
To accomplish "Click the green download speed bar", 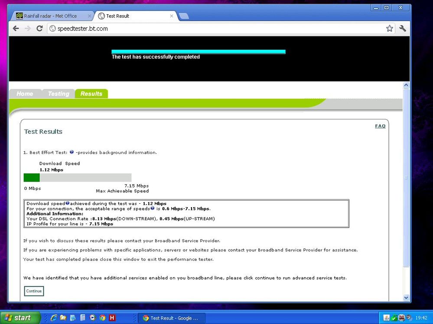I will pyautogui.click(x=32, y=177).
